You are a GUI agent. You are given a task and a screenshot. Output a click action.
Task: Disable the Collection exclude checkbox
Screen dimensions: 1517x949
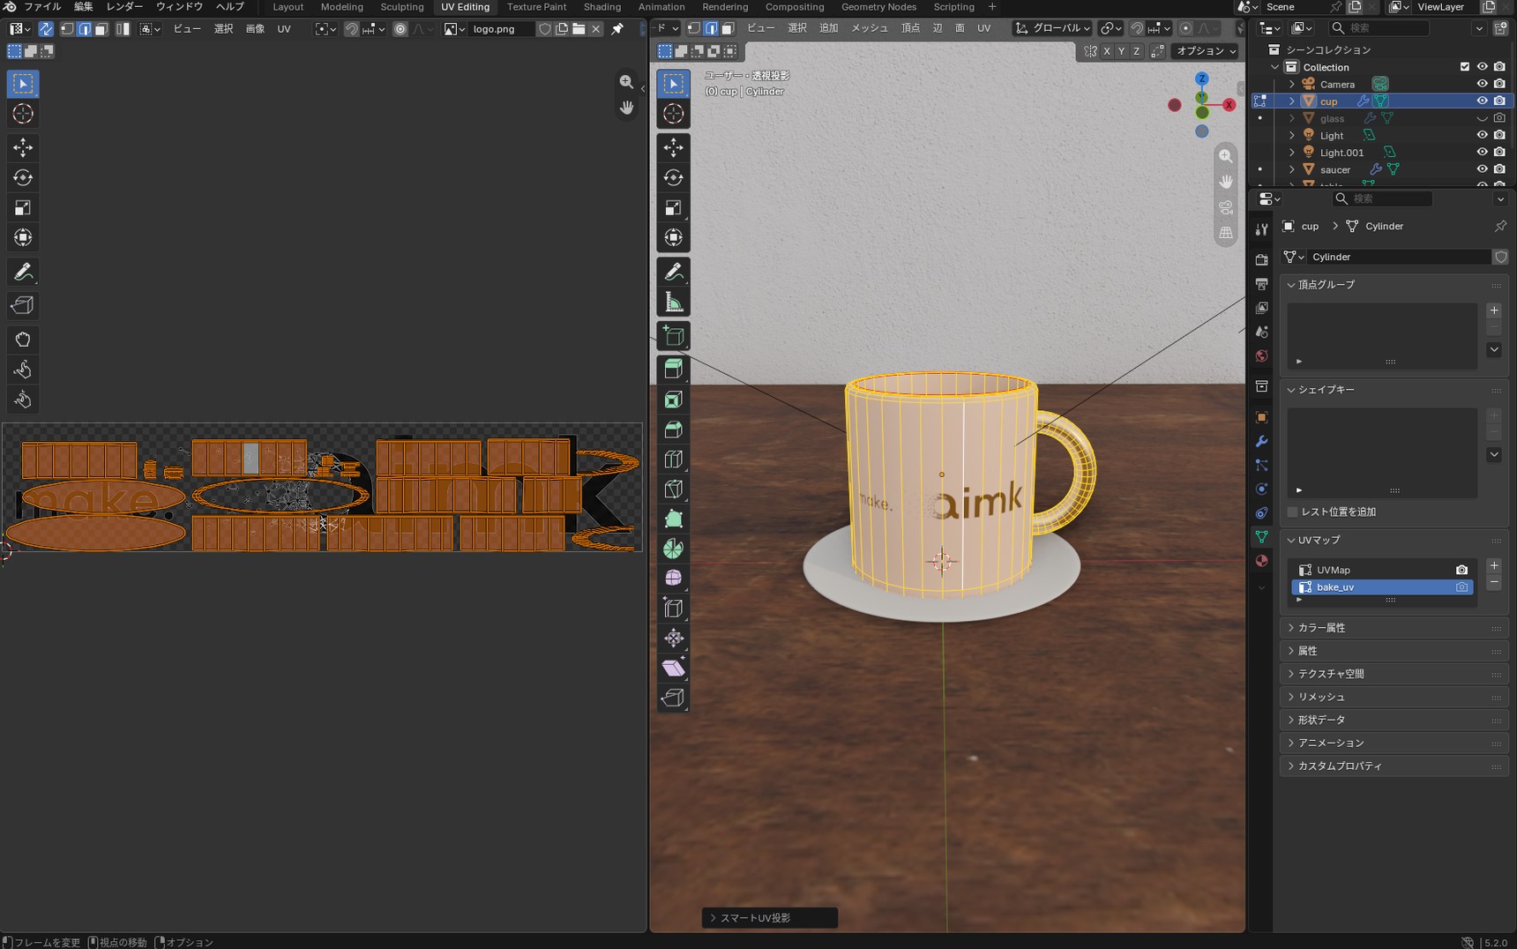tap(1465, 67)
